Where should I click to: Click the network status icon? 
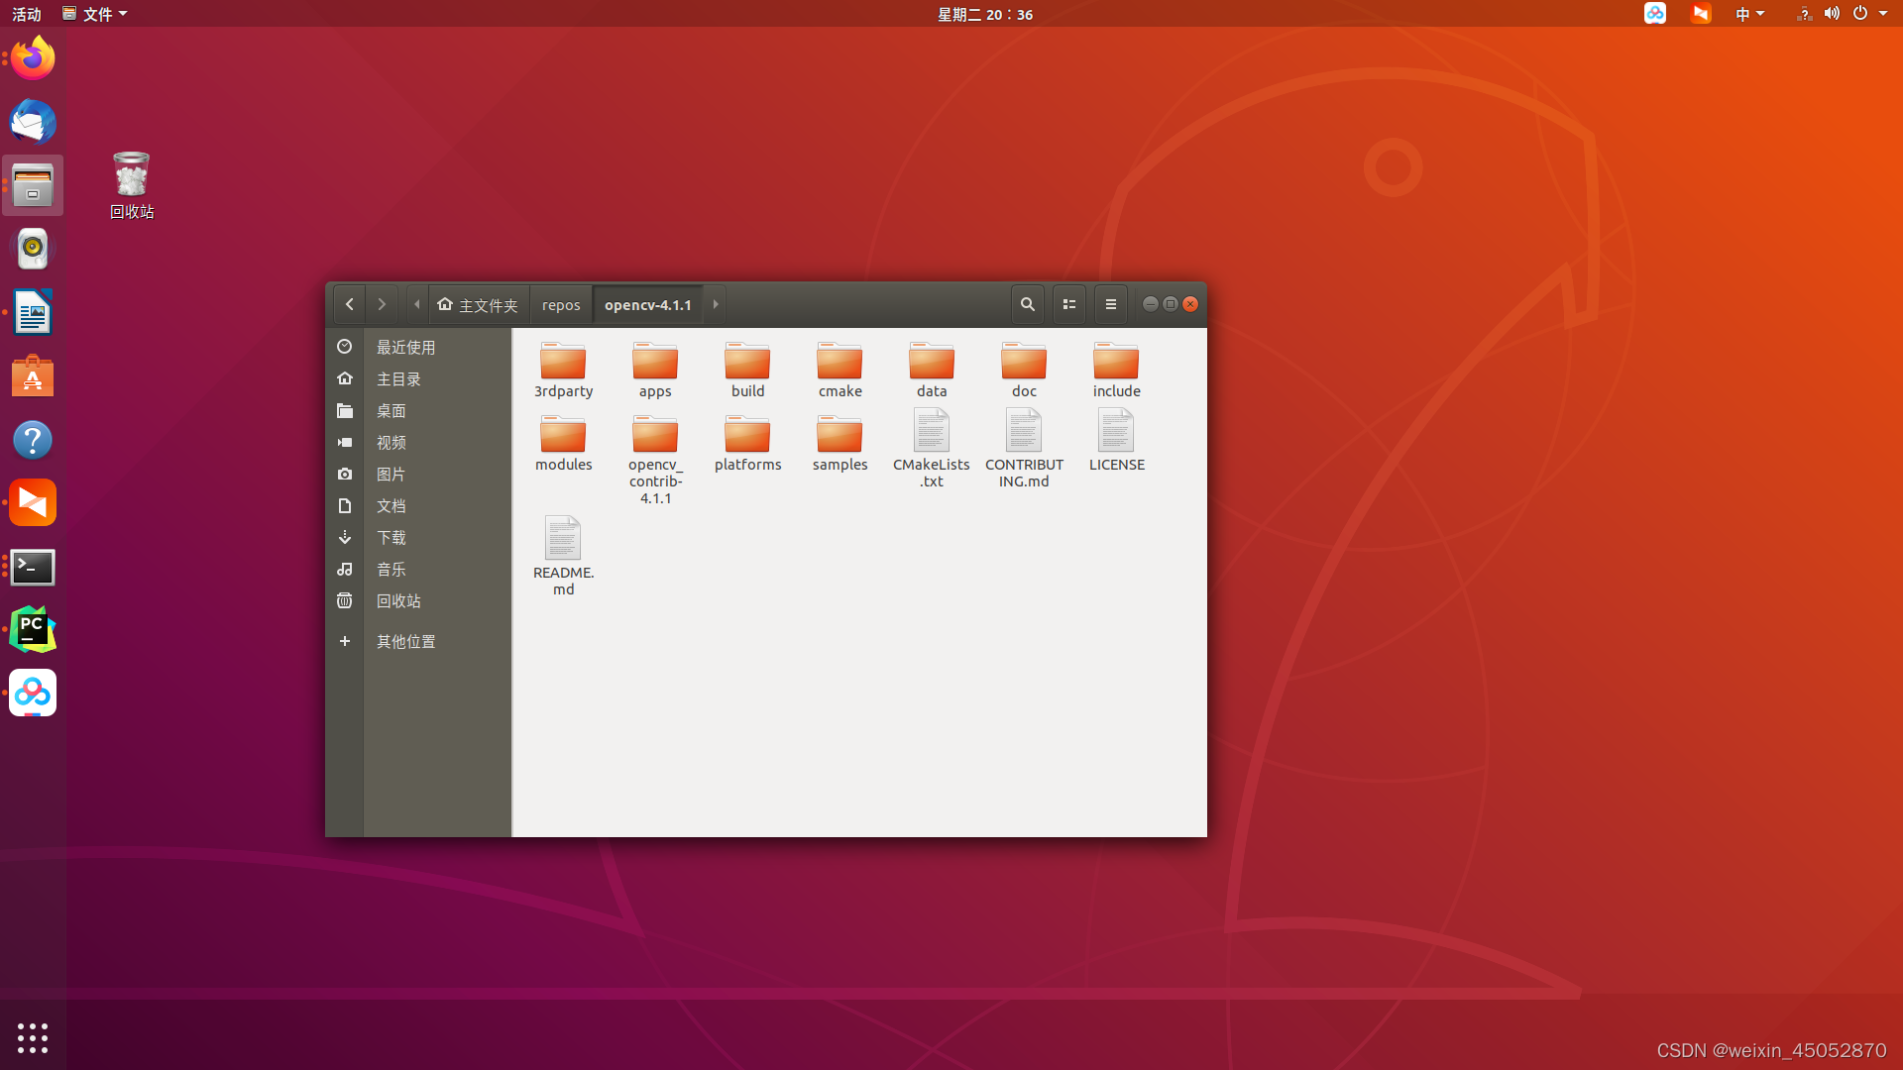(1804, 14)
